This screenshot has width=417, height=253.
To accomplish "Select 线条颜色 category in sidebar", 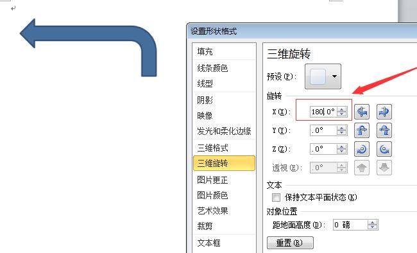I will [x=224, y=68].
